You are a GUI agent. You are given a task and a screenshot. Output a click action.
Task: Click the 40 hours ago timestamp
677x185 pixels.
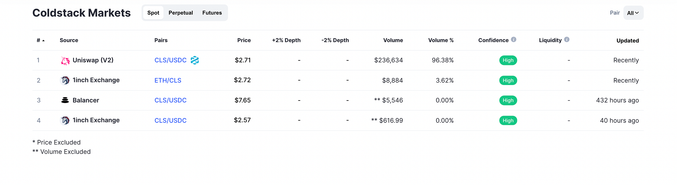[619, 121]
